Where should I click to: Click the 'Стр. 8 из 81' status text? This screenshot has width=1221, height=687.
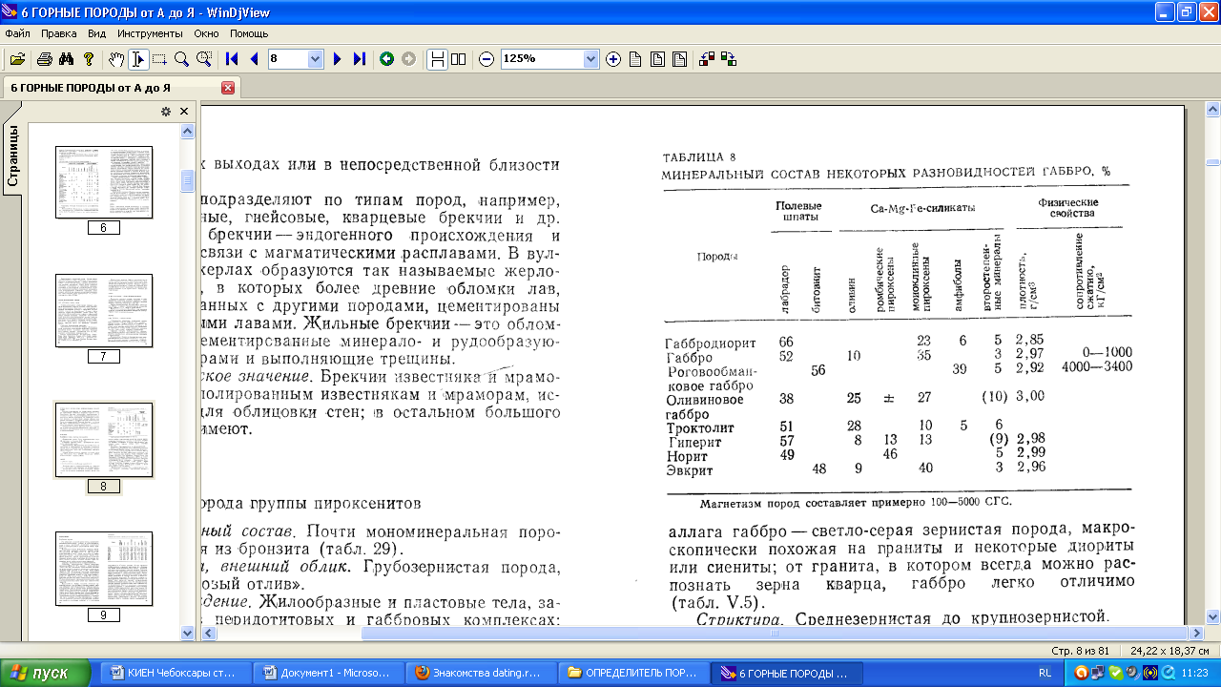1083,650
